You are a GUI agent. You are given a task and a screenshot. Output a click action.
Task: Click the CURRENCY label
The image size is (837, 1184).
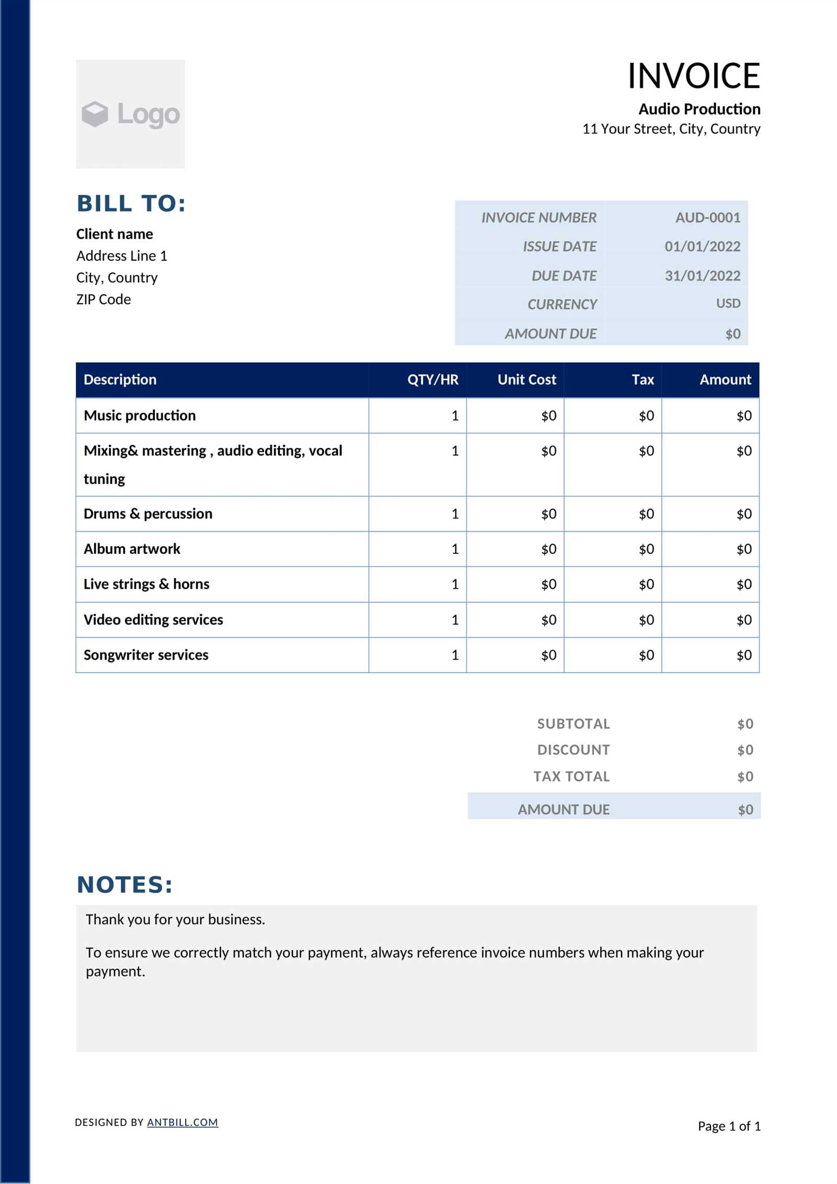click(562, 304)
